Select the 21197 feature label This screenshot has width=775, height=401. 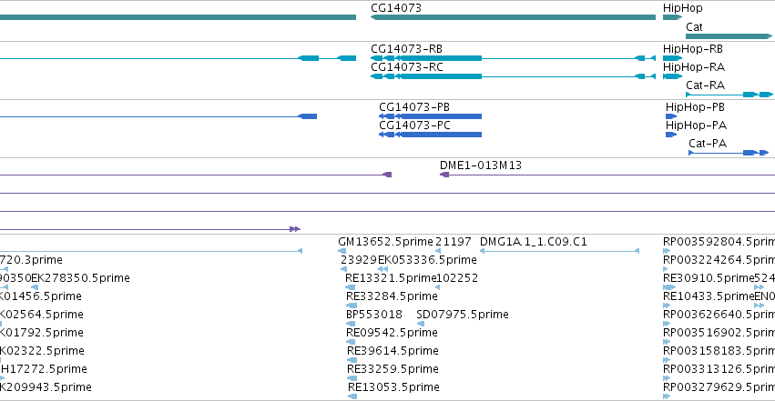pyautogui.click(x=454, y=242)
